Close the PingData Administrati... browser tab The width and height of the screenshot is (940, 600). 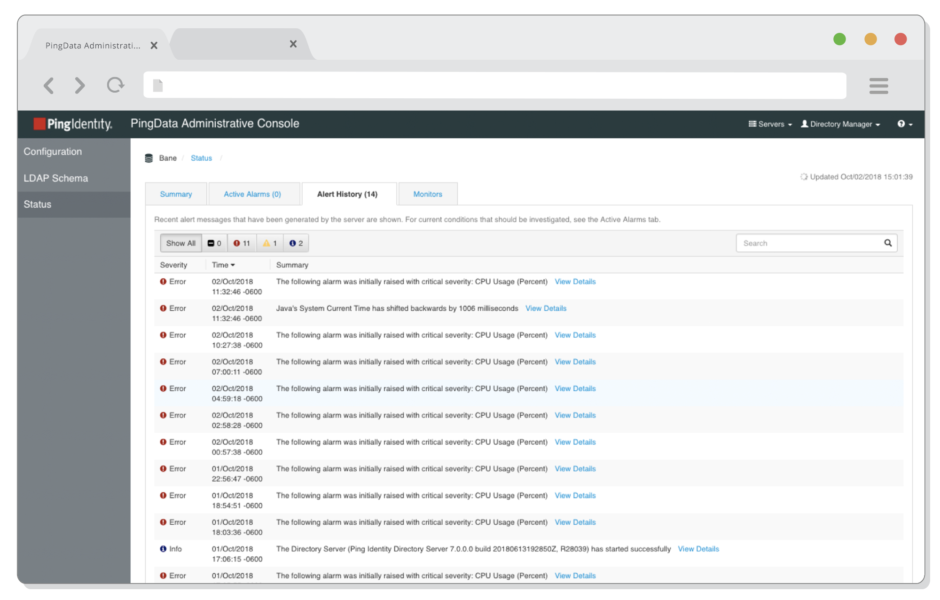pos(154,46)
